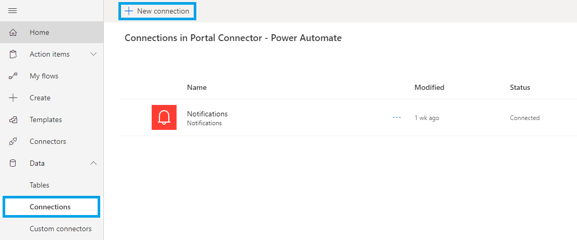Open Connectors in the sidebar
The image size is (577, 240).
point(51,141)
